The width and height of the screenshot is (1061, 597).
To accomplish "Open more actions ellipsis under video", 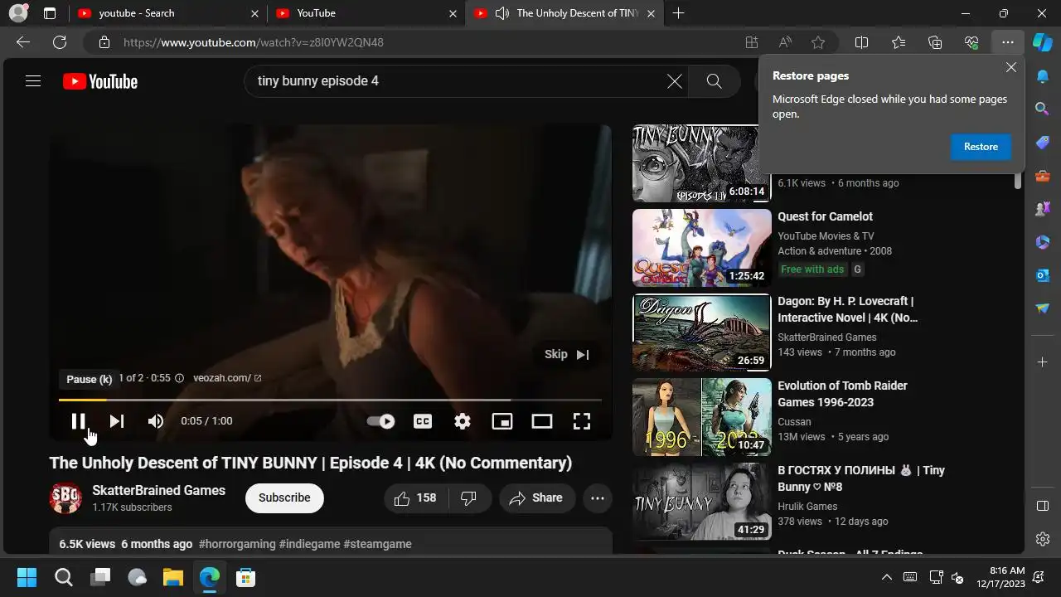I will [598, 498].
